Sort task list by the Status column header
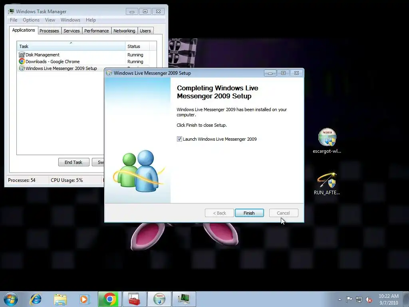This screenshot has width=409, height=307. click(137, 46)
